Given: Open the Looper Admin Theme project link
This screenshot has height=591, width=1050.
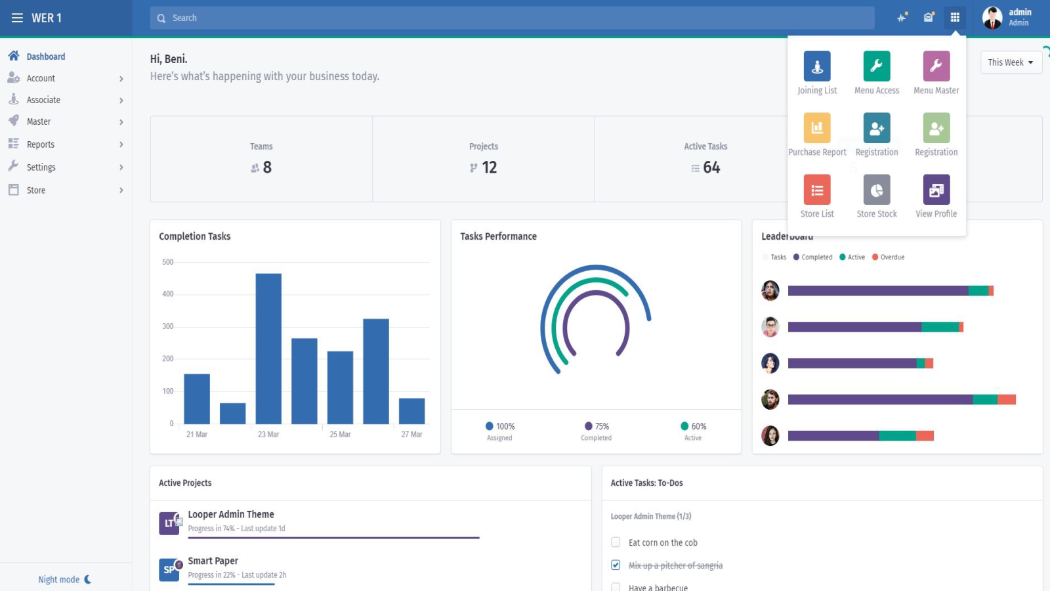Looking at the screenshot, I should point(231,514).
